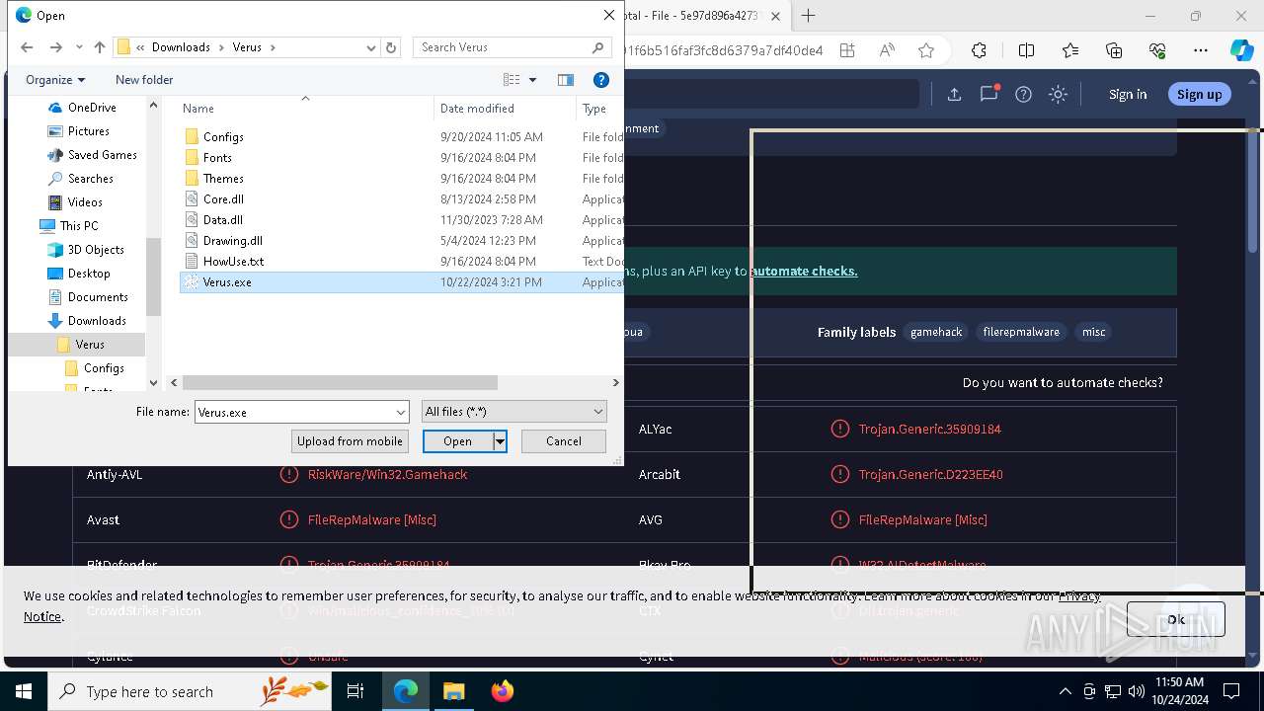1264x711 pixels.
Task: Select the HowUse.txt file
Action: (x=233, y=262)
